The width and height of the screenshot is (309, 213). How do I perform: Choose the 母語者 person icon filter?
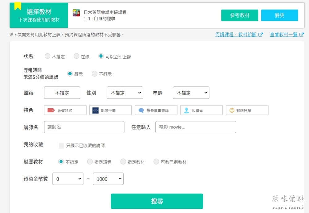point(186,110)
